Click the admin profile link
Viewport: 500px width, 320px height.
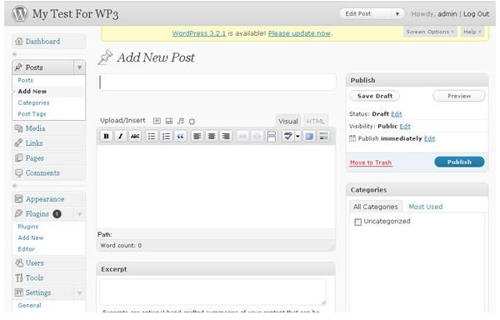(447, 14)
